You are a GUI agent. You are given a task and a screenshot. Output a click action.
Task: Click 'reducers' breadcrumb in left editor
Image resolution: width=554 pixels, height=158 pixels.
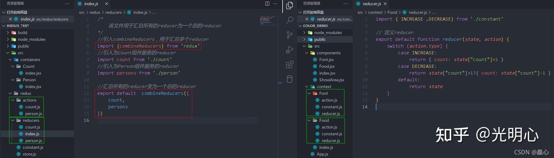click(113, 12)
